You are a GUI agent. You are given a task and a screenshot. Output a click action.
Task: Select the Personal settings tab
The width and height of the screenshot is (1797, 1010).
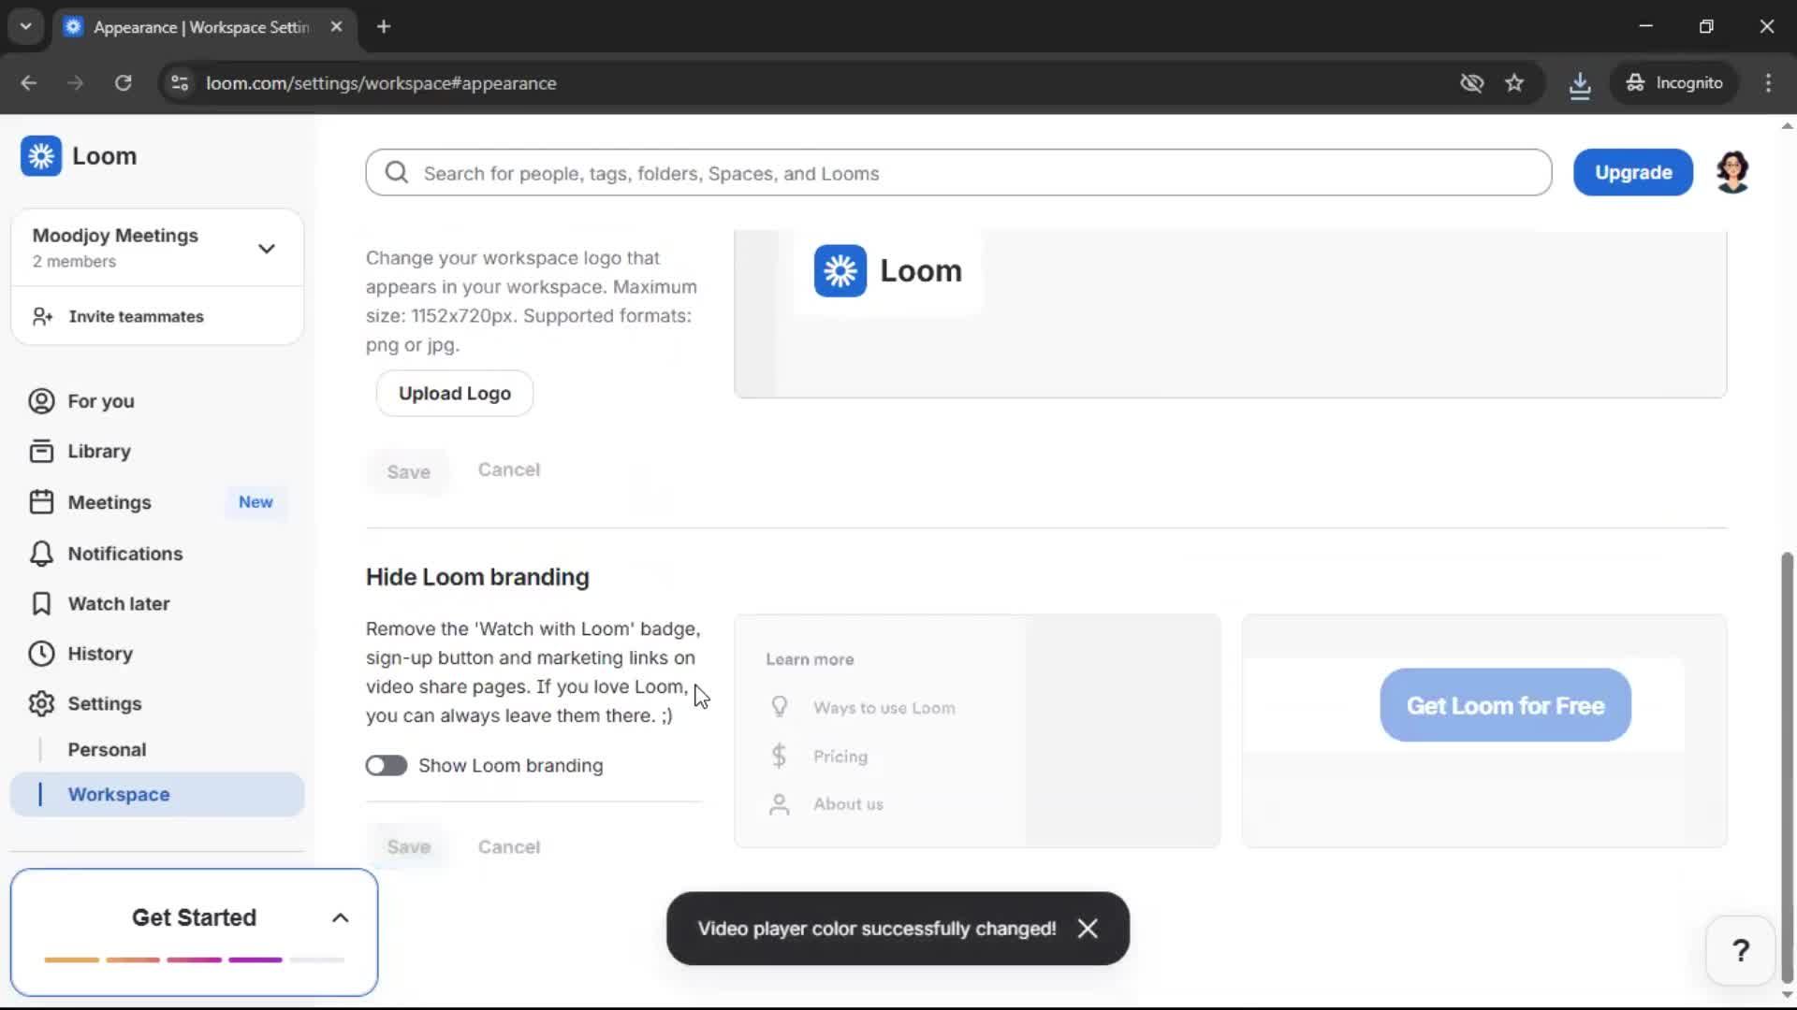click(107, 748)
